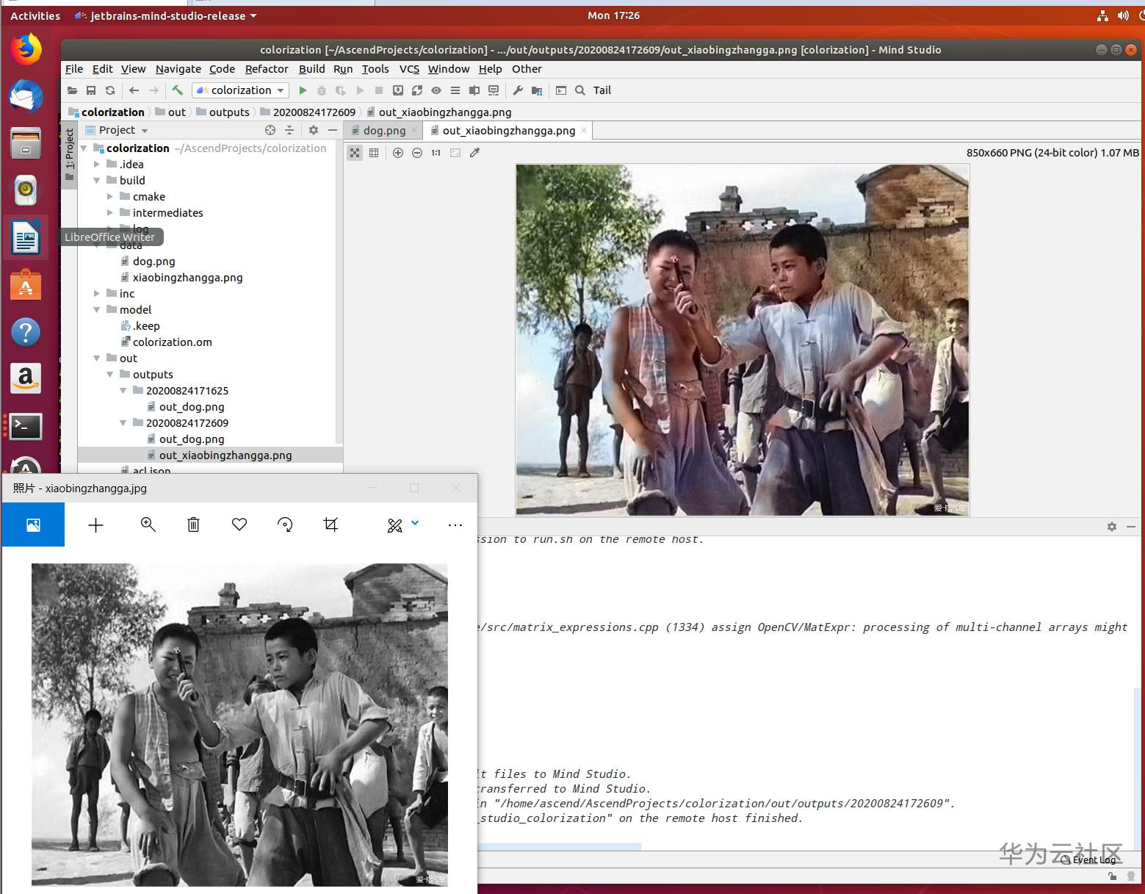The width and height of the screenshot is (1145, 894).
Task: Collapse the model folder in tree
Action: (97, 310)
